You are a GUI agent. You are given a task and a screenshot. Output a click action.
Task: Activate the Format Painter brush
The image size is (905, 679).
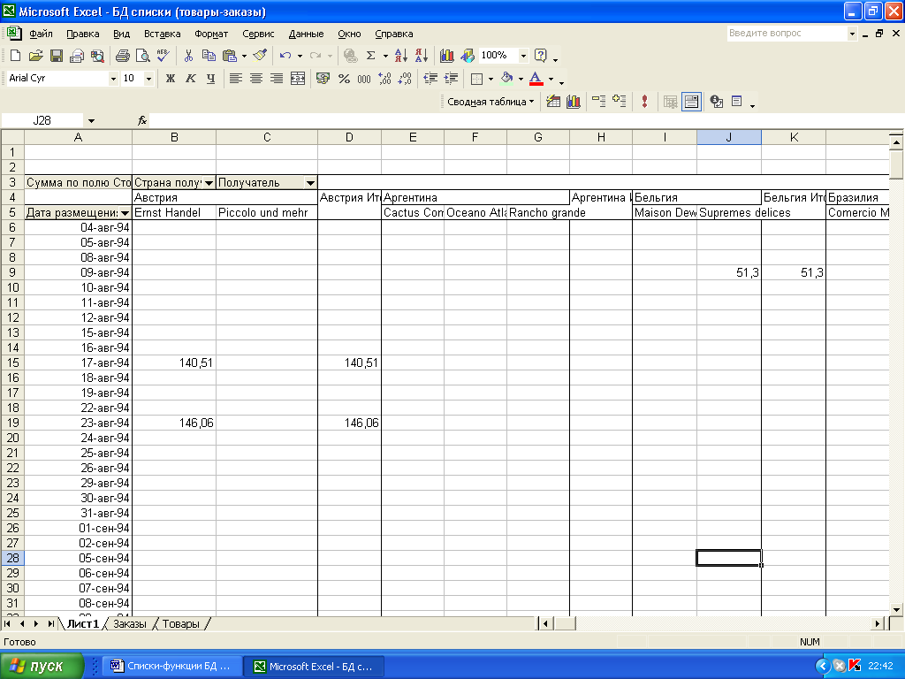(261, 56)
